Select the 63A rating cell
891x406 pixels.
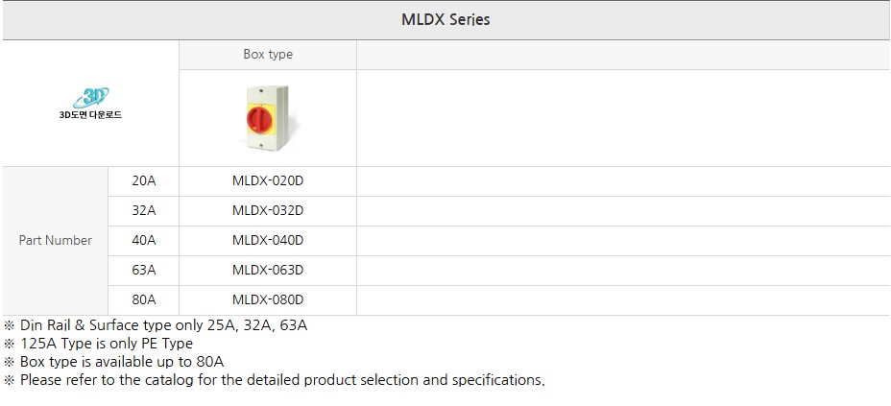[x=144, y=270]
